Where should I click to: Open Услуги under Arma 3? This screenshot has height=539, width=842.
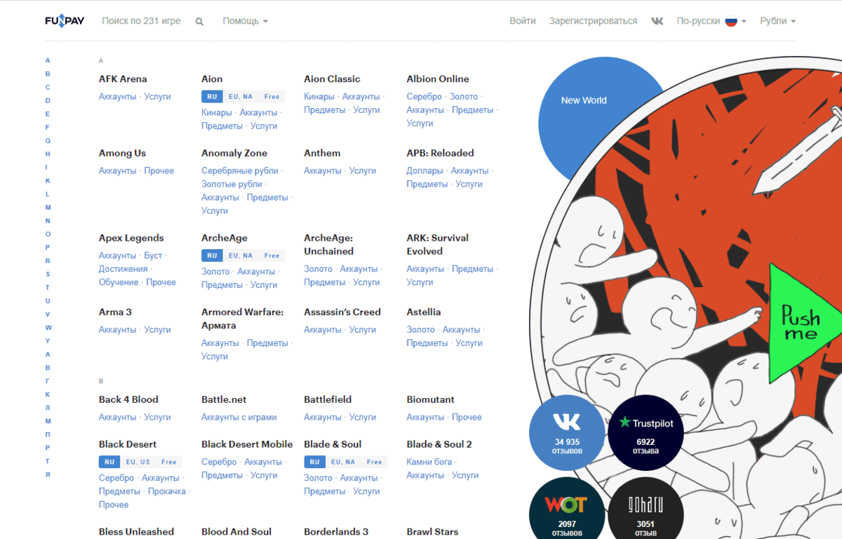(x=157, y=329)
